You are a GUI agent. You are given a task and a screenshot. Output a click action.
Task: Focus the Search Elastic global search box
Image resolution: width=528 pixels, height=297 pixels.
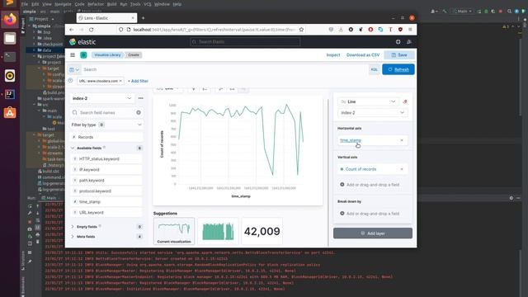(245, 42)
